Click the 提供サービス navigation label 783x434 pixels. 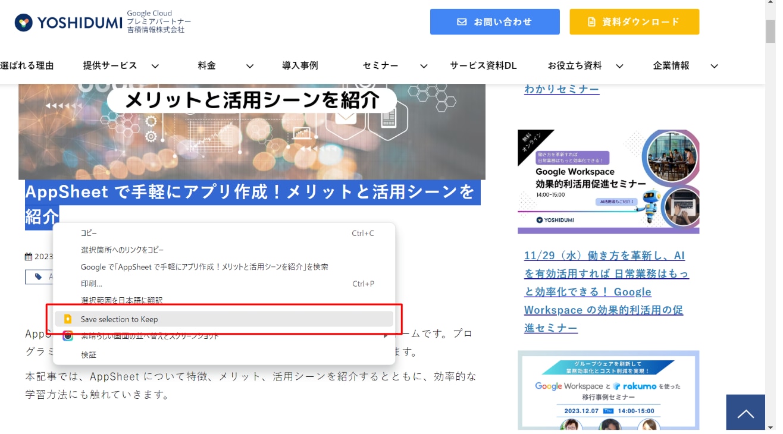110,66
